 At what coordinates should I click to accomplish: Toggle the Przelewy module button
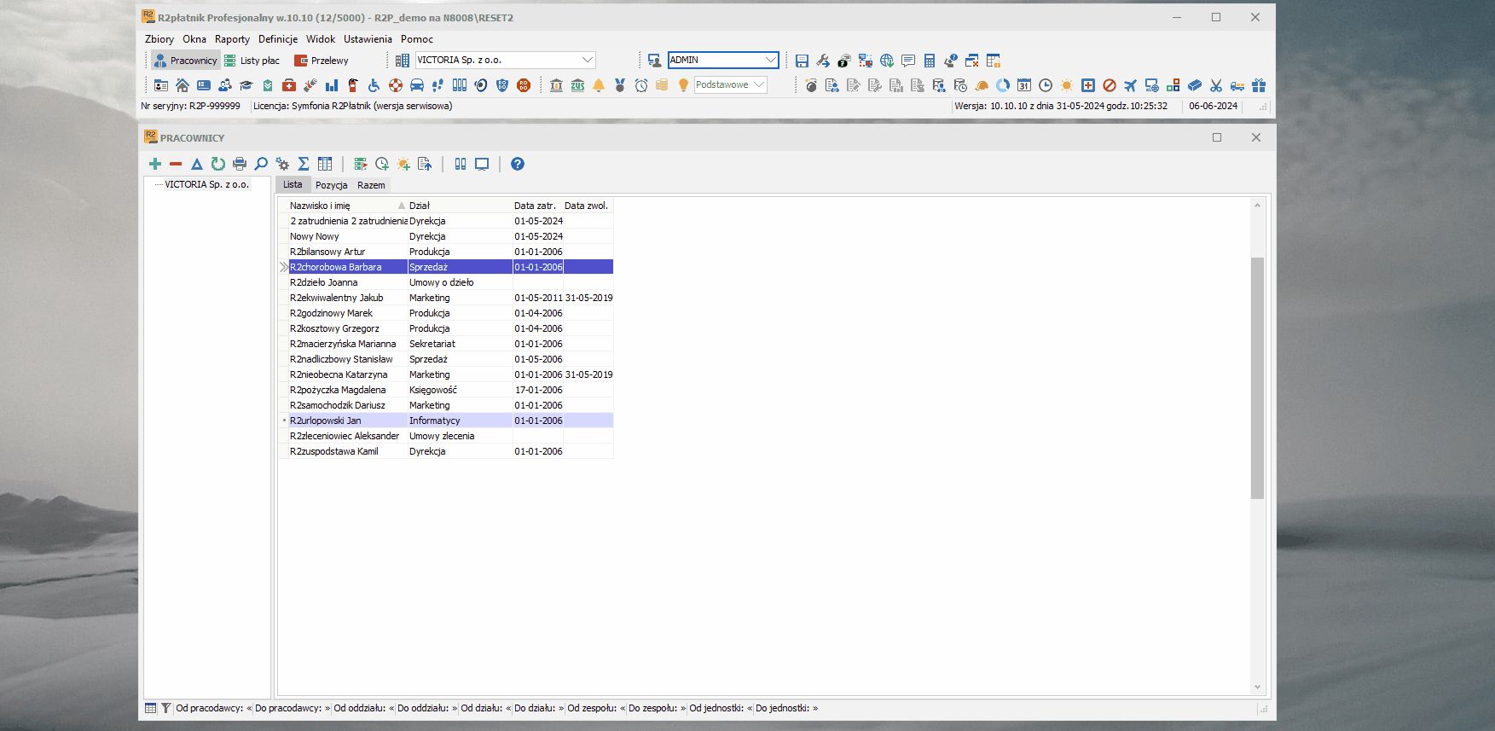(x=322, y=61)
